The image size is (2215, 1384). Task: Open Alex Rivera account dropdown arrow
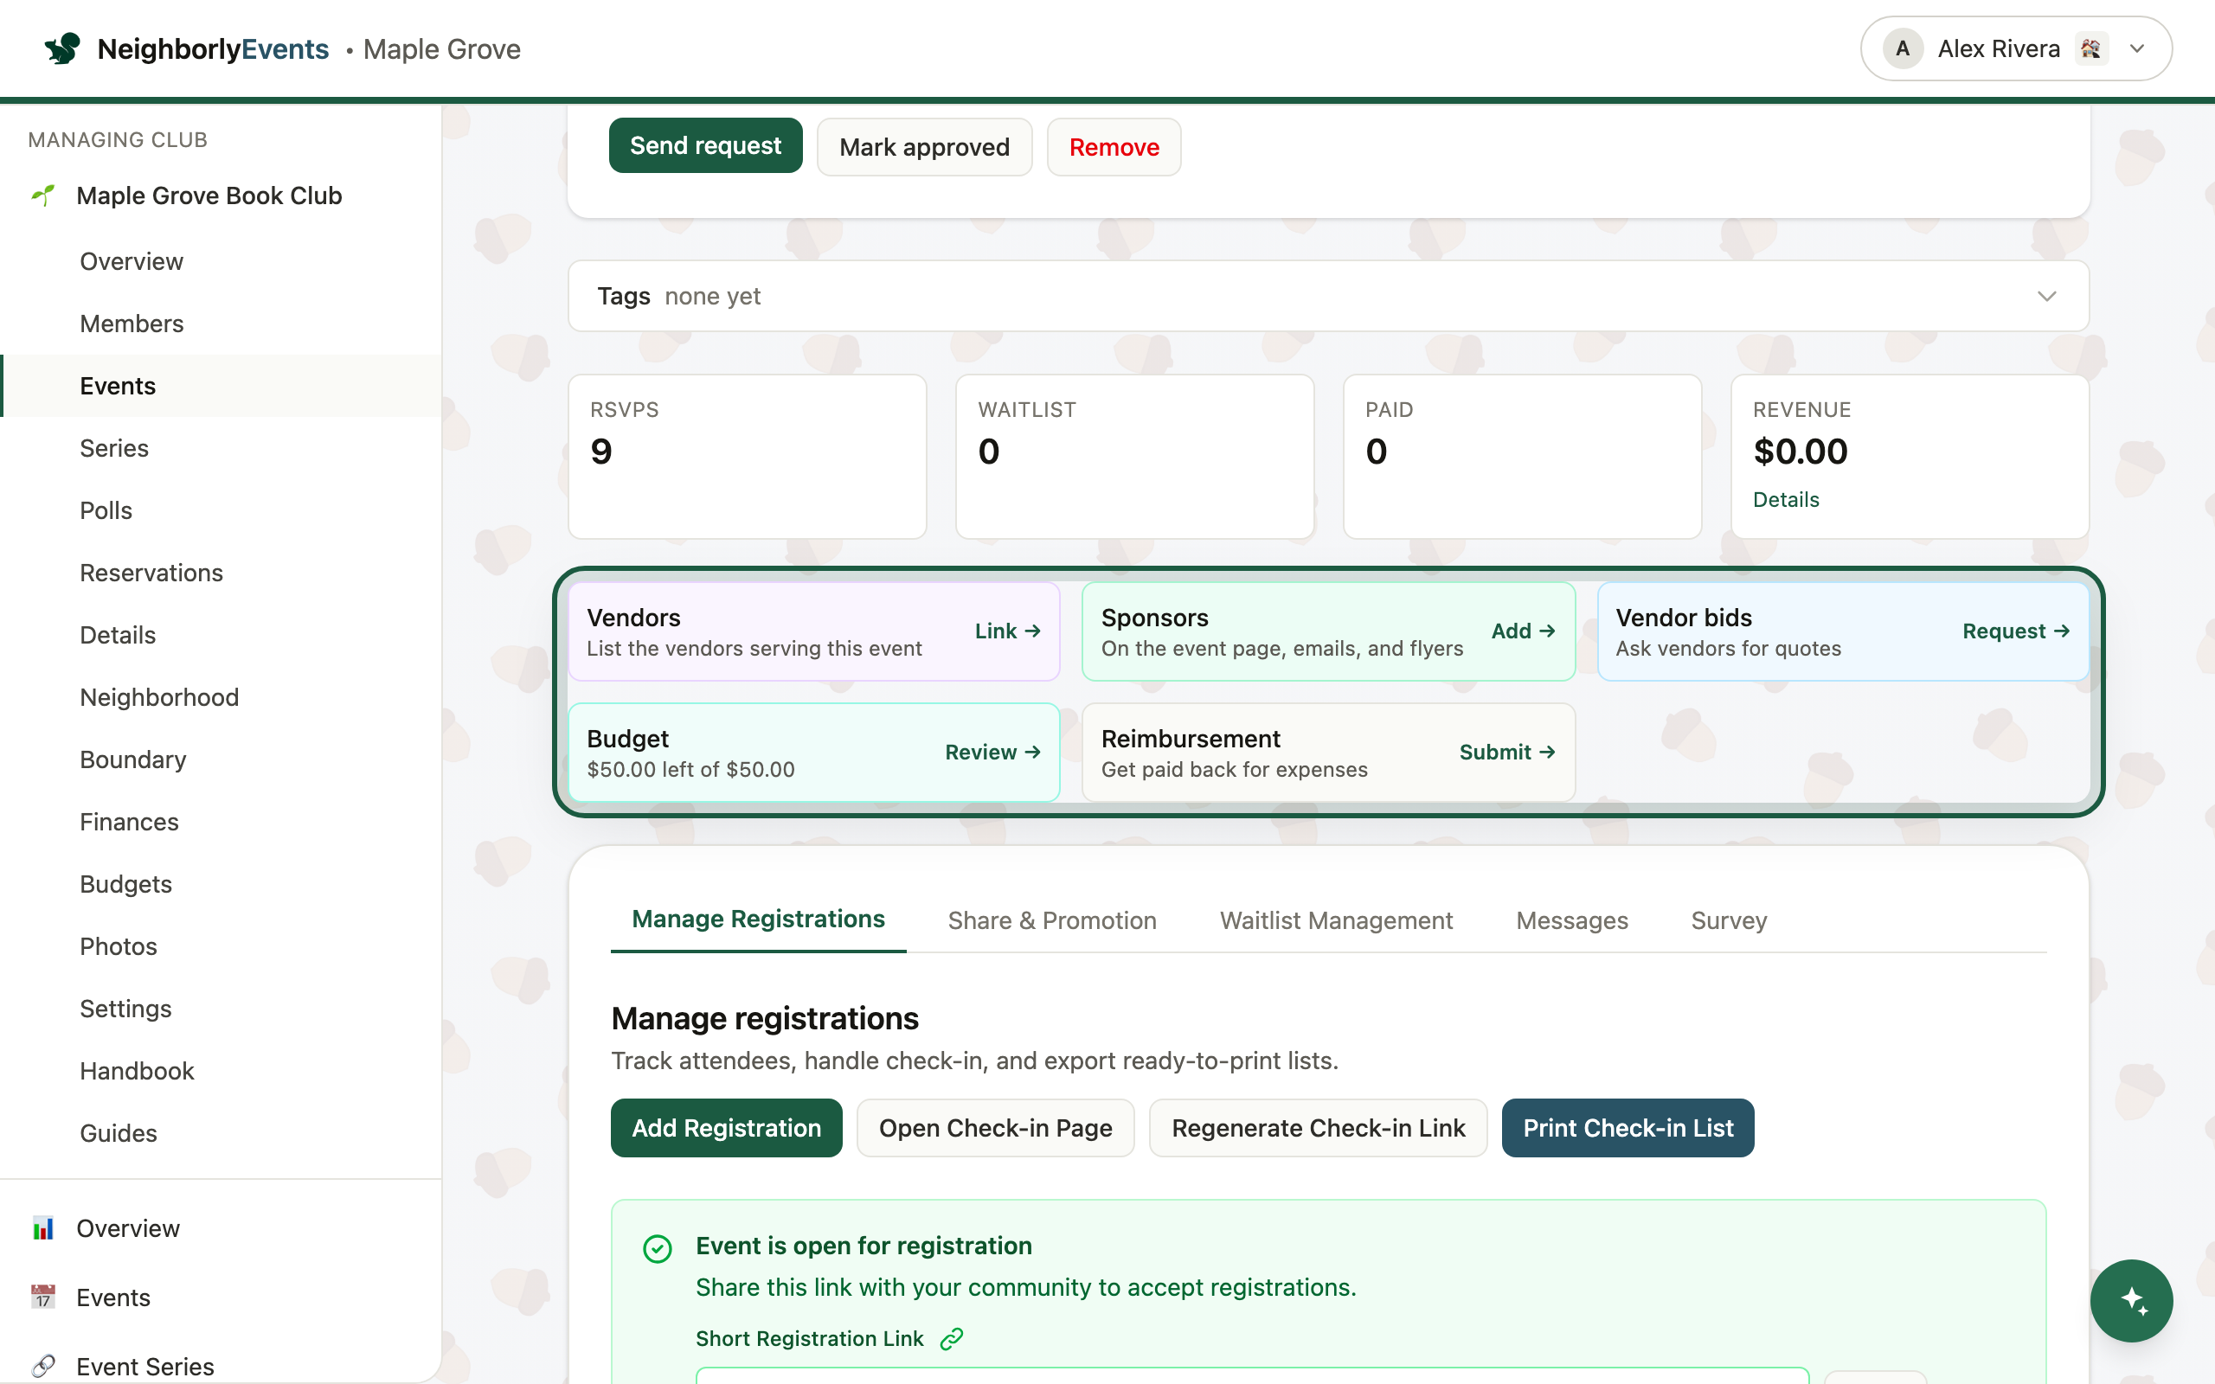tap(2137, 48)
